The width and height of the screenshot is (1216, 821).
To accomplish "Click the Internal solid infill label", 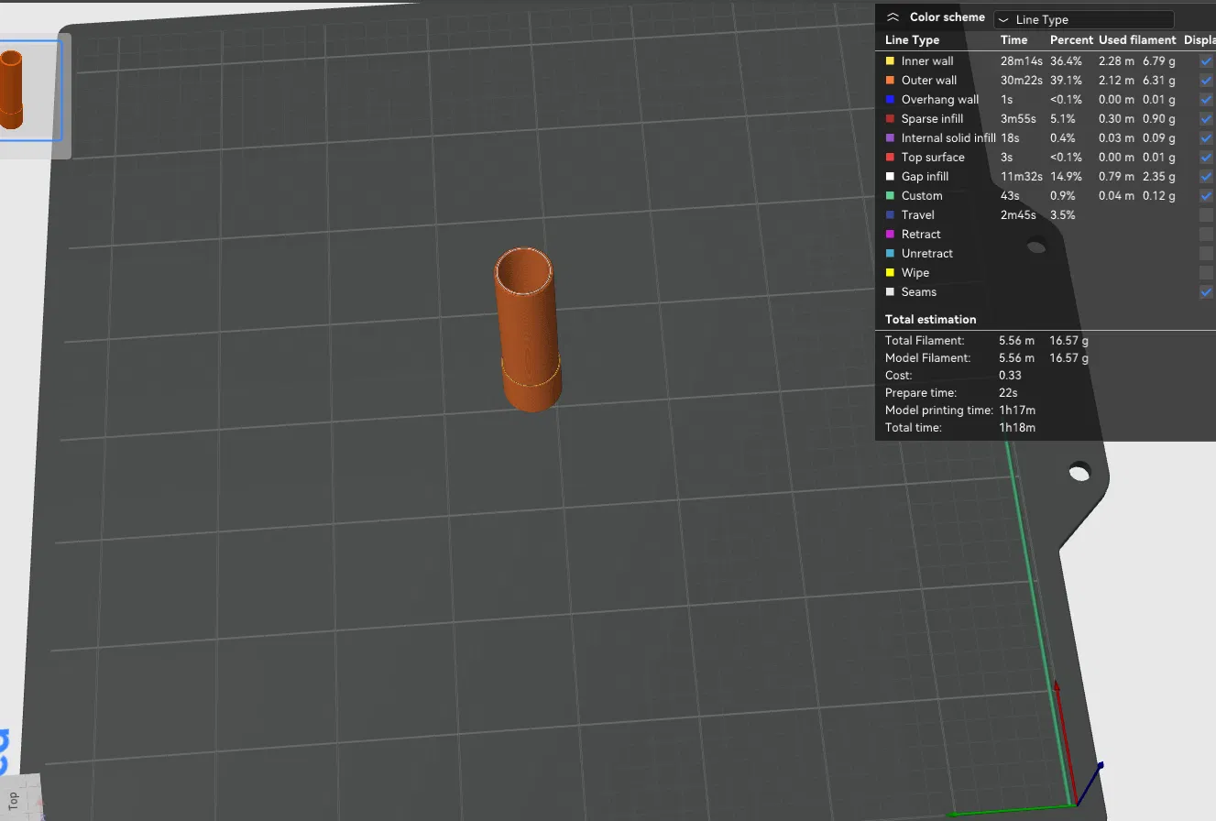I will (x=948, y=138).
